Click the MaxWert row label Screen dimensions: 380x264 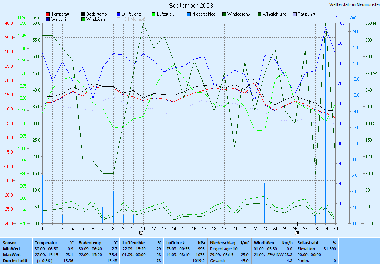tap(12, 255)
